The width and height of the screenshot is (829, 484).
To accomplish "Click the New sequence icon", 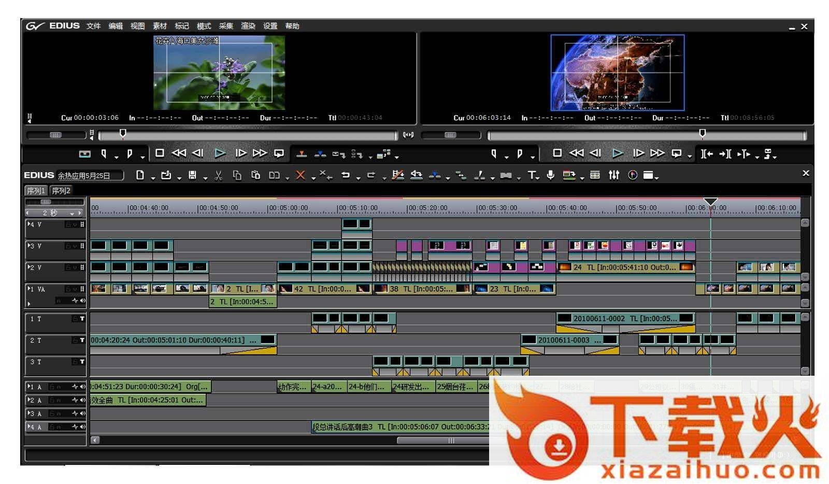I will (x=140, y=175).
